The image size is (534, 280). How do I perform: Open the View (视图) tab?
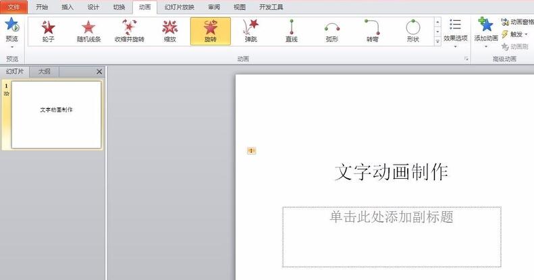pyautogui.click(x=240, y=7)
